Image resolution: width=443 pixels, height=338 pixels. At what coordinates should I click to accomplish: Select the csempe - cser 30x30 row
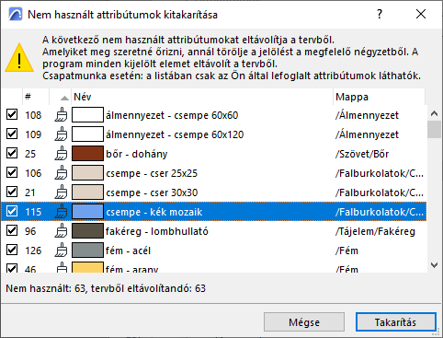pos(214,192)
